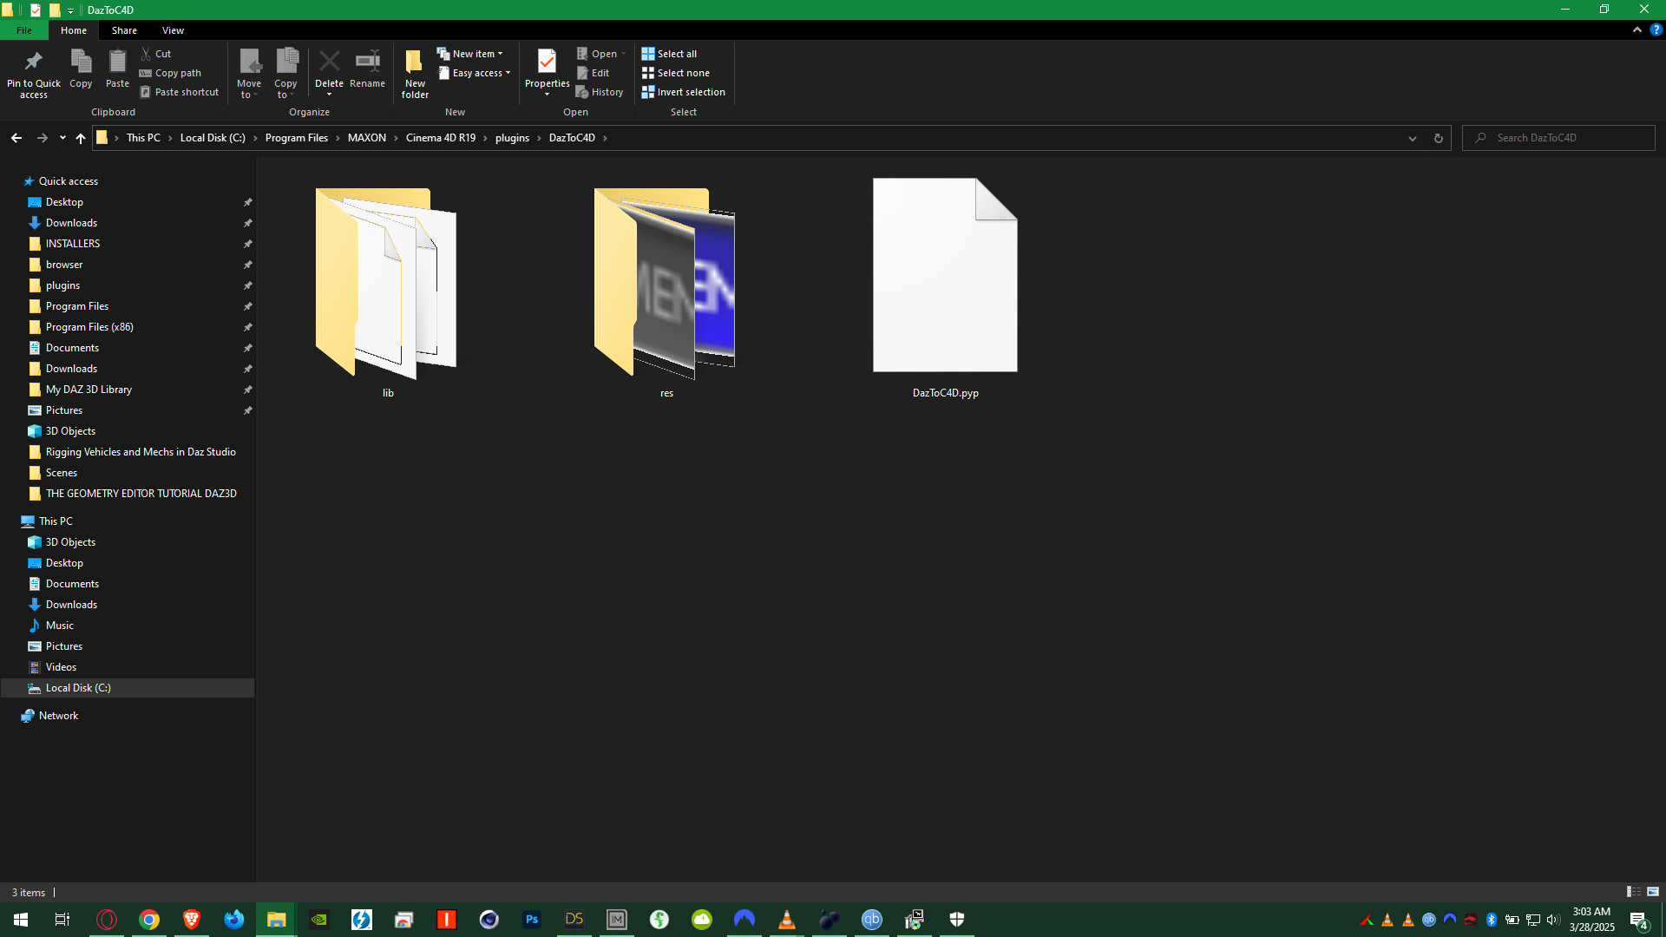
Task: Switch to large thumbnails view icon
Action: 1653,892
